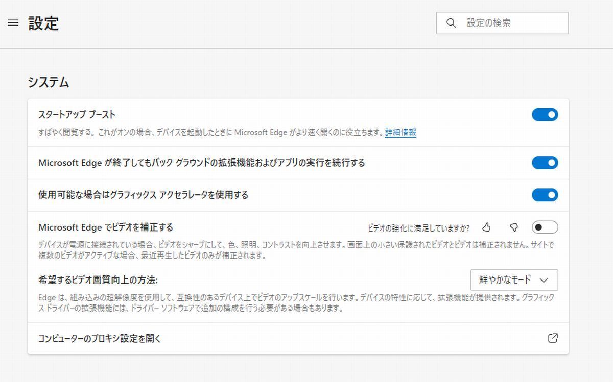The width and height of the screenshot is (613, 382).
Task: Open the hamburger menu next to 設定
Action: pyautogui.click(x=13, y=23)
